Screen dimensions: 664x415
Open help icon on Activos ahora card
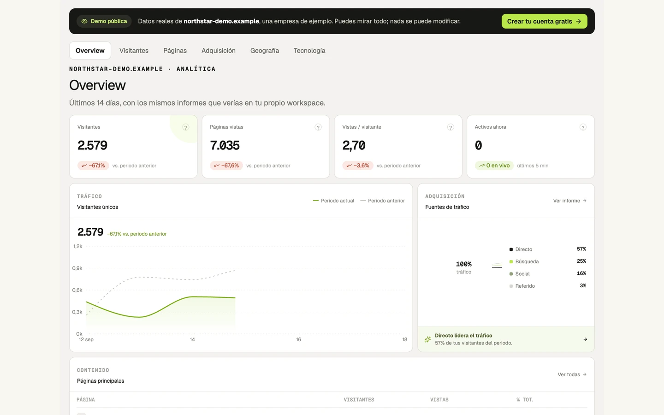click(583, 127)
